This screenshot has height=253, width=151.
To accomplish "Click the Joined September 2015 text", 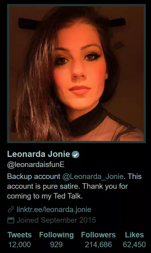I will click(x=56, y=220).
